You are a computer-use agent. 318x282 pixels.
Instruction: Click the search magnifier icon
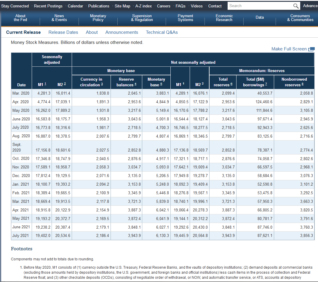point(296,6)
